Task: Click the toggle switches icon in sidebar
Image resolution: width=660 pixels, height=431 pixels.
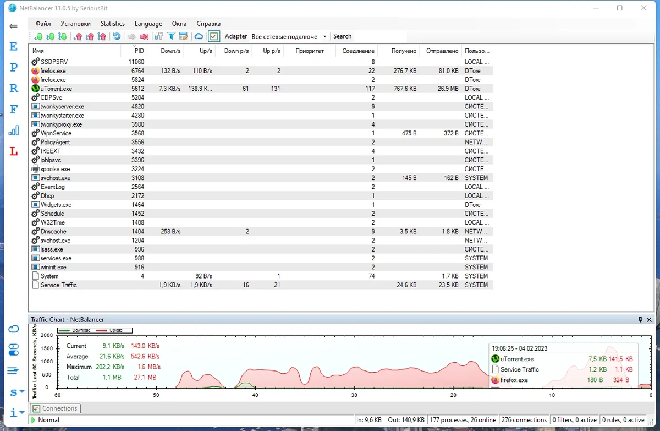Action: tap(14, 350)
